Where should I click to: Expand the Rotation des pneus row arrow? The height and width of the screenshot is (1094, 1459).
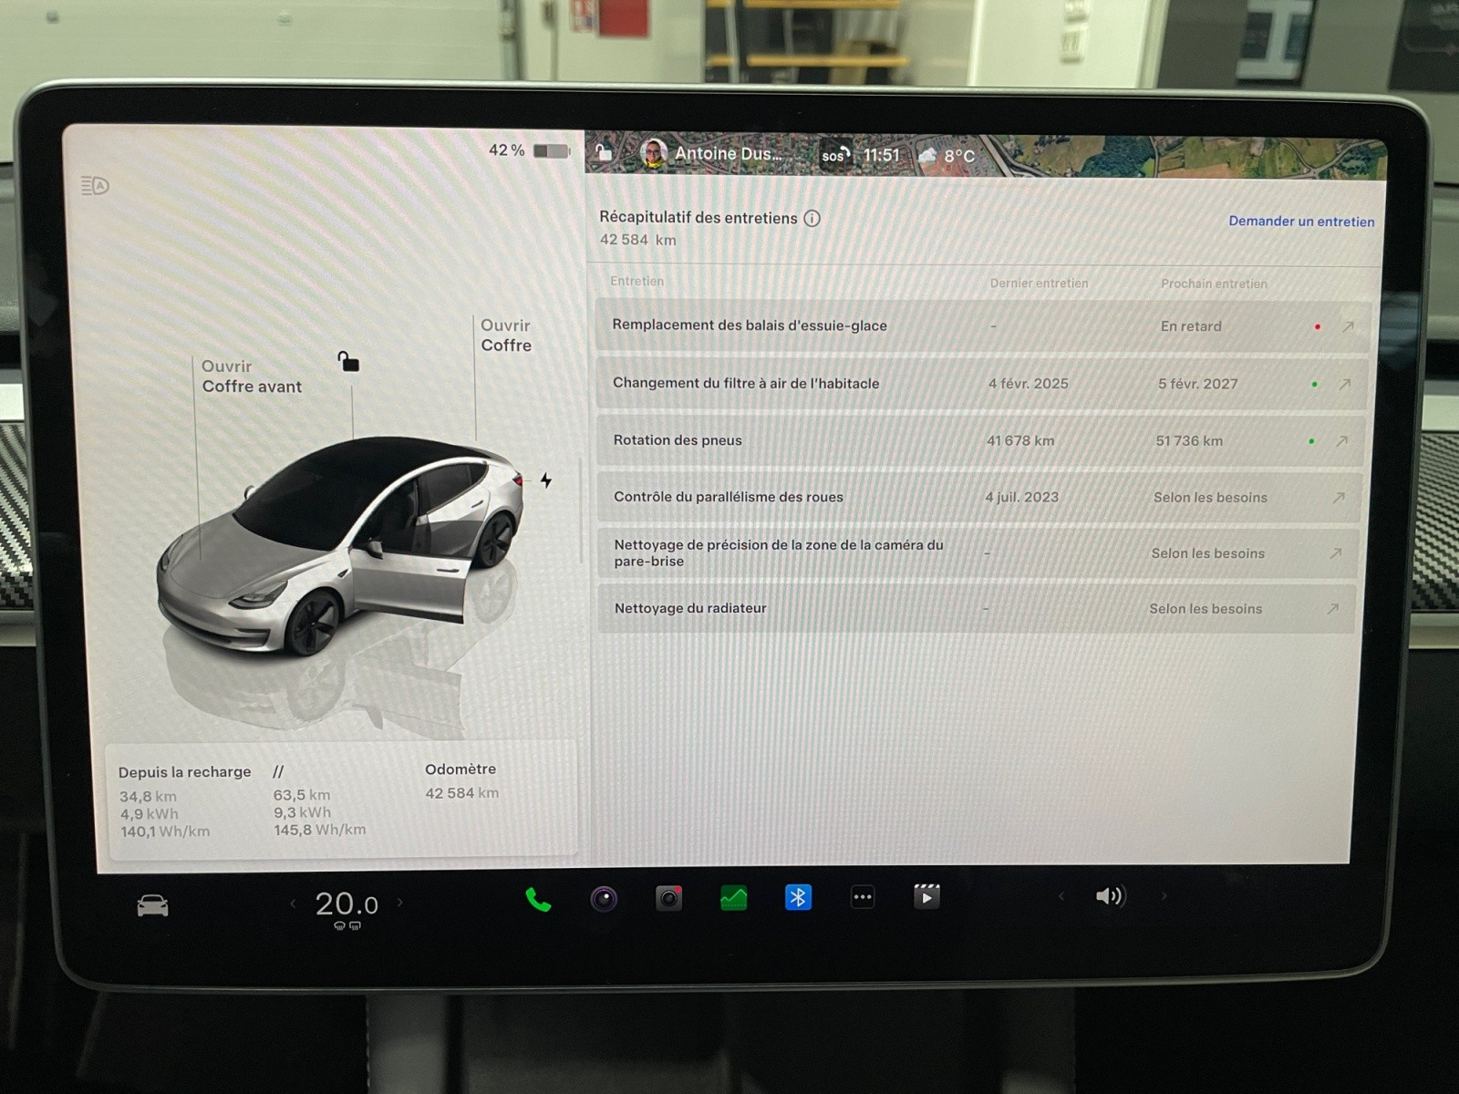pyautogui.click(x=1341, y=441)
